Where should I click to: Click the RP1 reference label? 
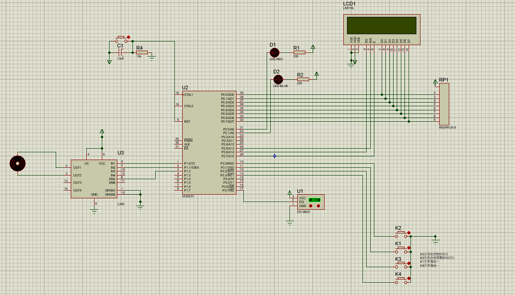[x=444, y=80]
